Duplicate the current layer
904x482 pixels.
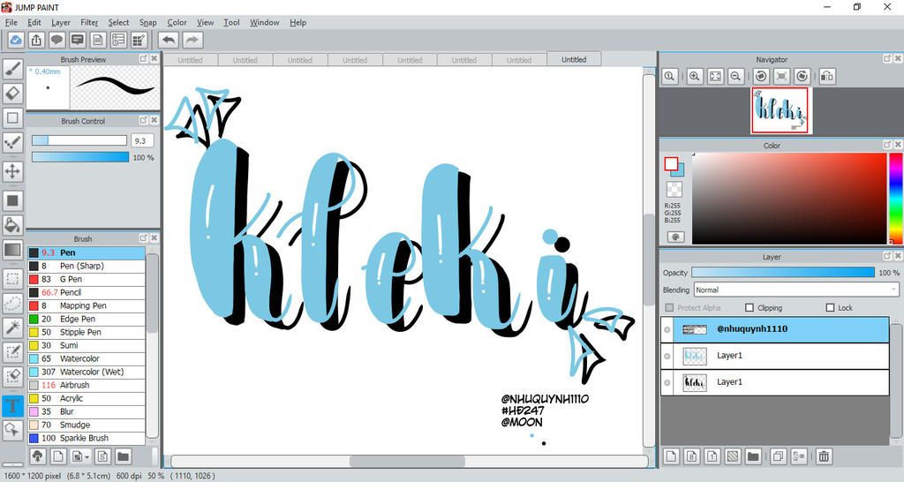778,456
